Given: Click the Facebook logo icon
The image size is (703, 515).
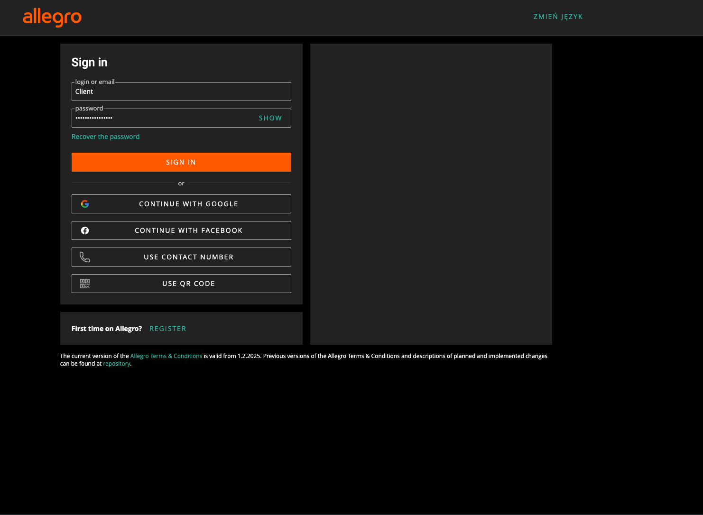Looking at the screenshot, I should (85, 230).
